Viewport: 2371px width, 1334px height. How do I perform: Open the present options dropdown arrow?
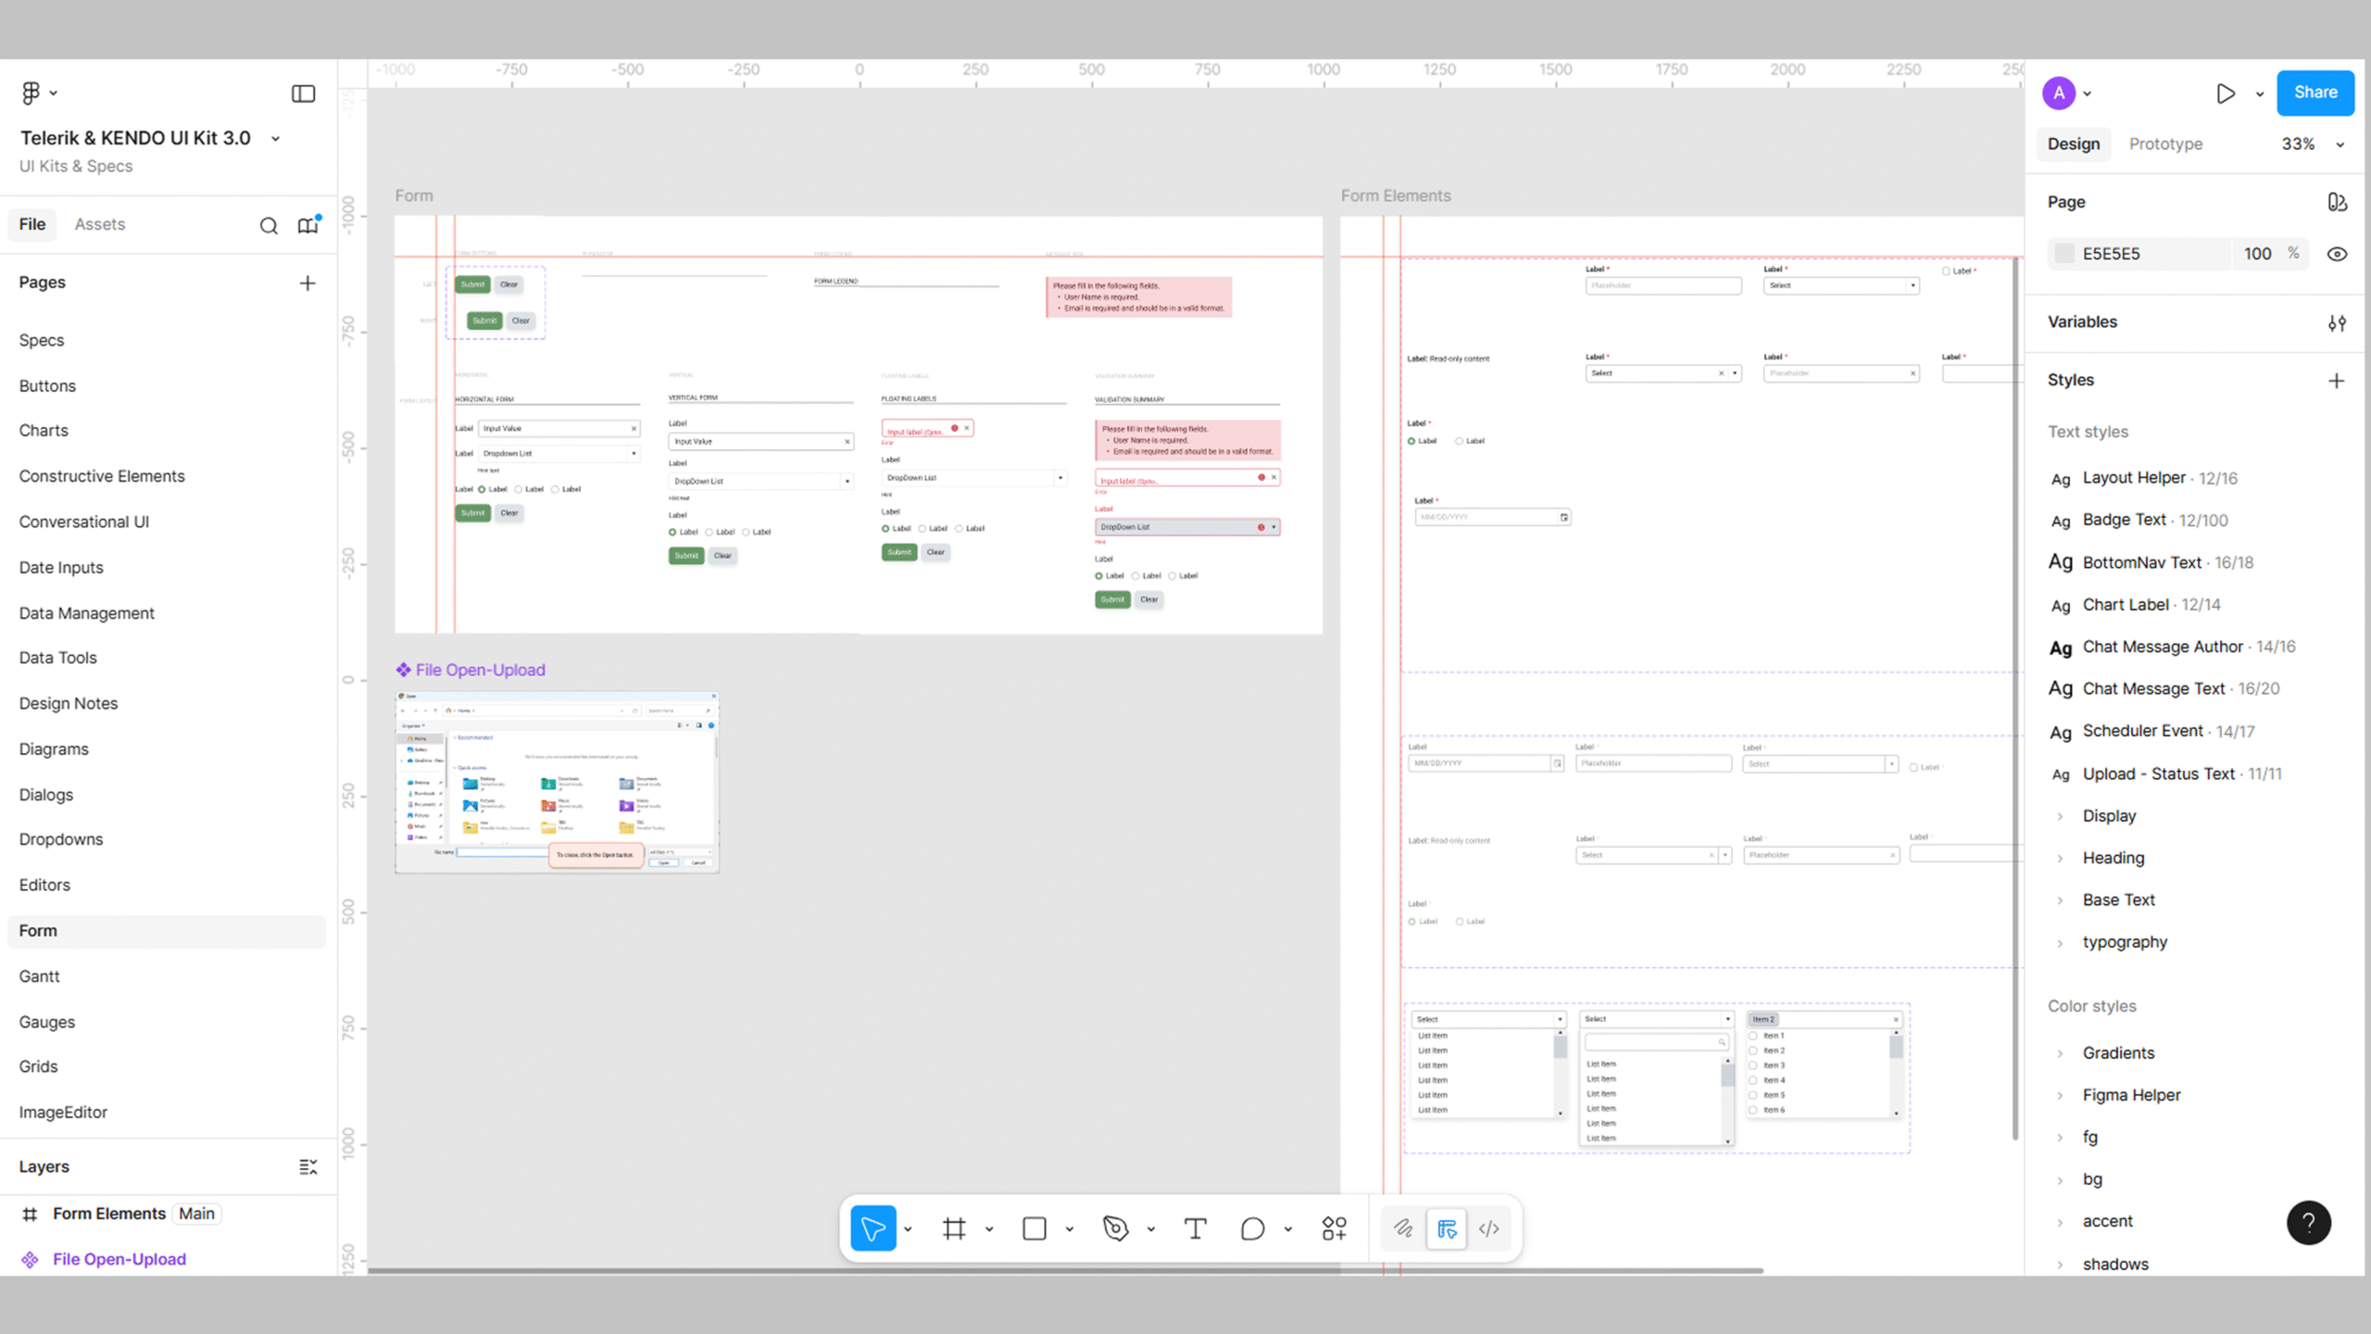click(2260, 94)
